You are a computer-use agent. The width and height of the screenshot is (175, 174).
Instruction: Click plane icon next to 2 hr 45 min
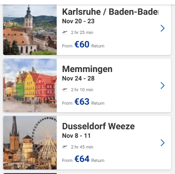pyautogui.click(x=65, y=147)
